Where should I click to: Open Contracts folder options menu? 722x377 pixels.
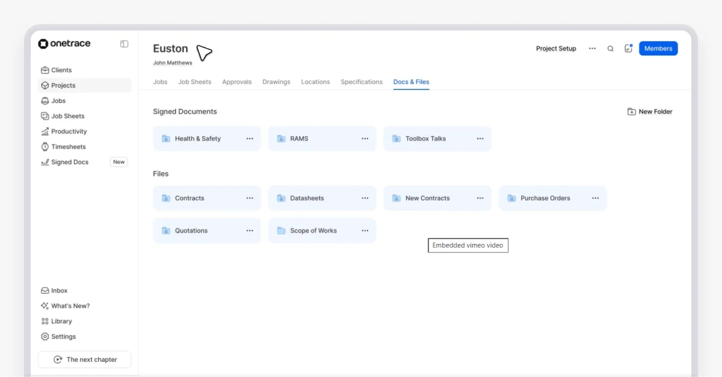click(x=250, y=198)
